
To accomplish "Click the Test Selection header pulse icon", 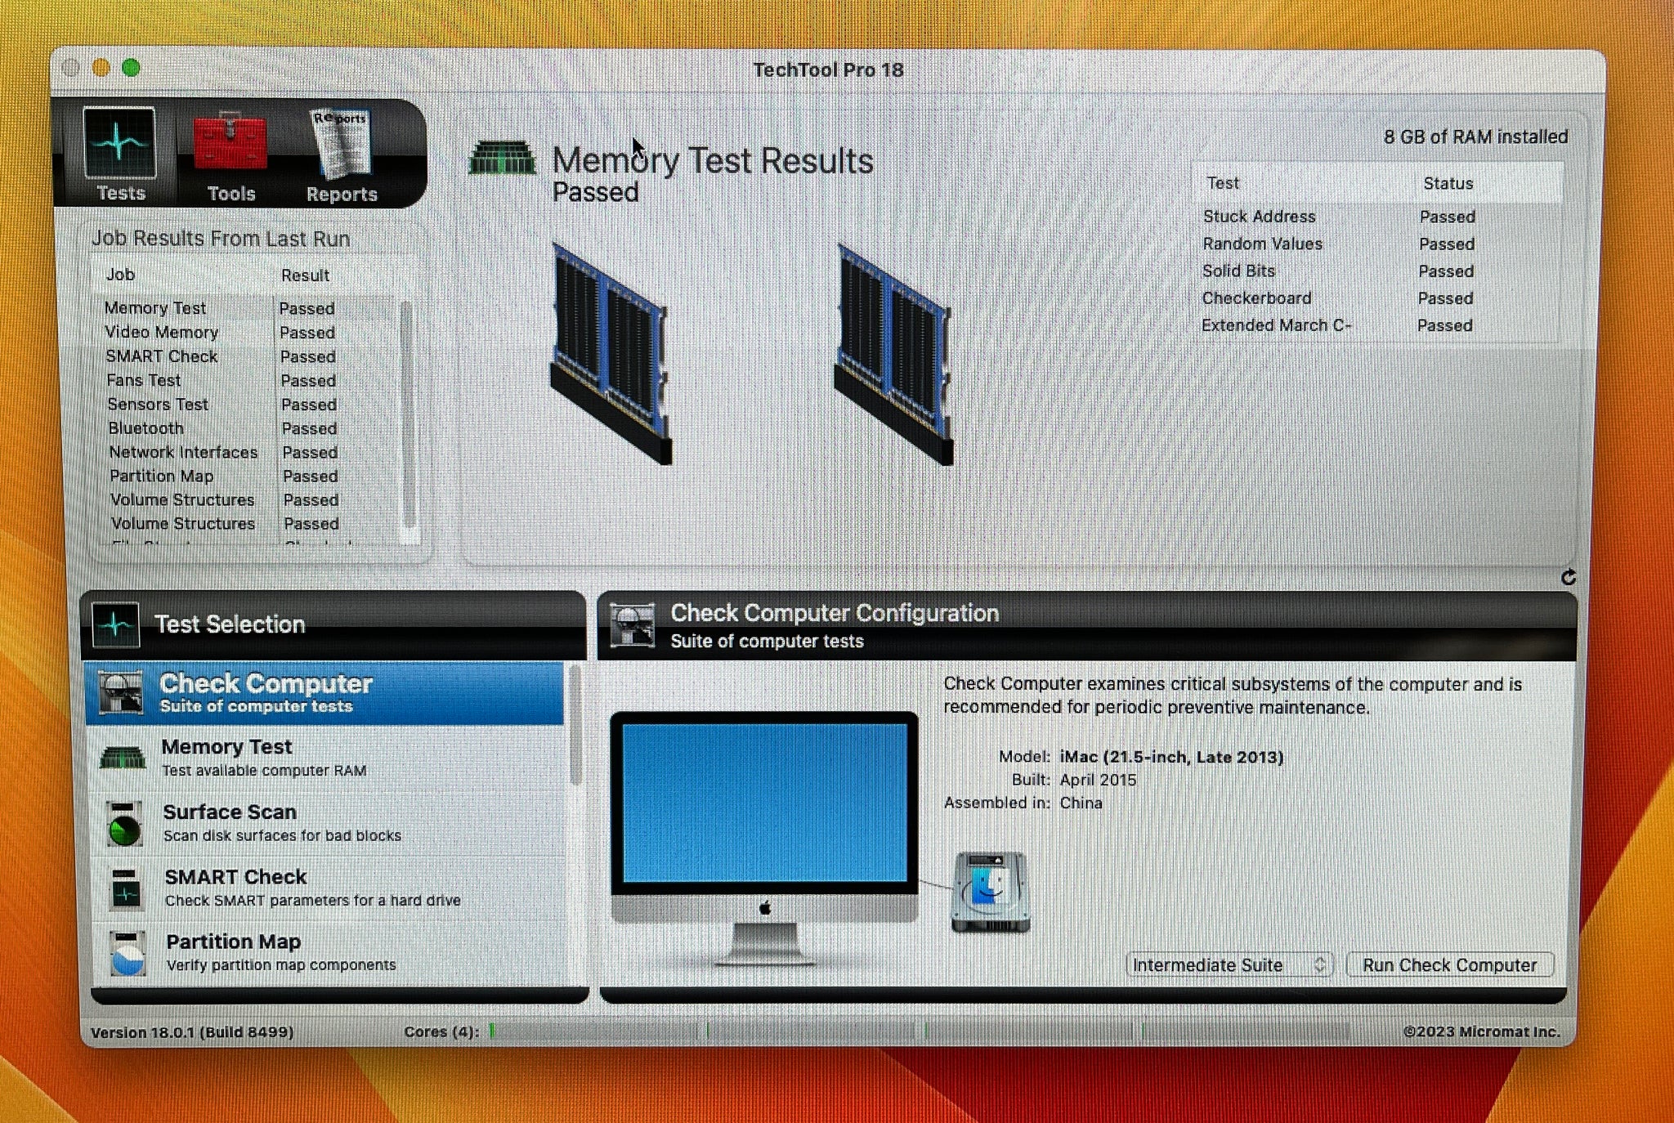I will [116, 625].
